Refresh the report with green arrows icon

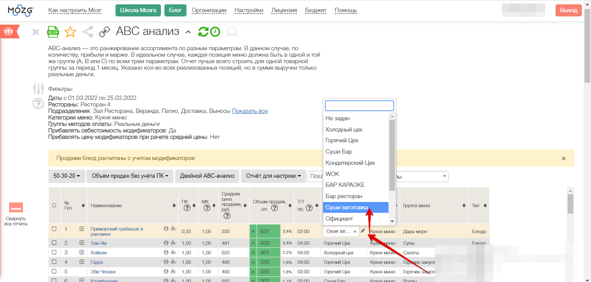click(203, 32)
